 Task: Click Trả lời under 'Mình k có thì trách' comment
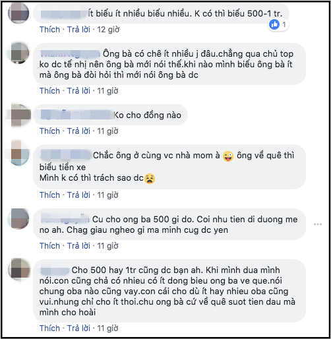click(78, 195)
